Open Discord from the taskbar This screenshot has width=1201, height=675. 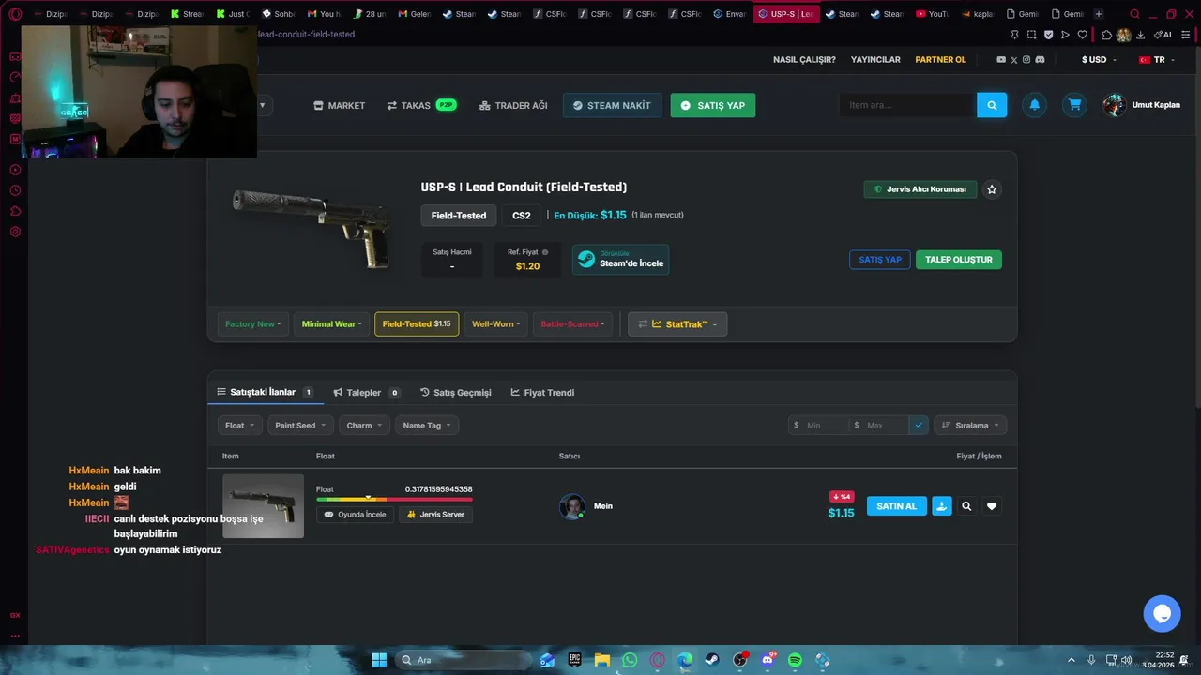pyautogui.click(x=768, y=660)
